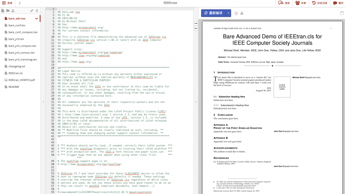Collapse the file tree with the left chevron

tap(43, 102)
